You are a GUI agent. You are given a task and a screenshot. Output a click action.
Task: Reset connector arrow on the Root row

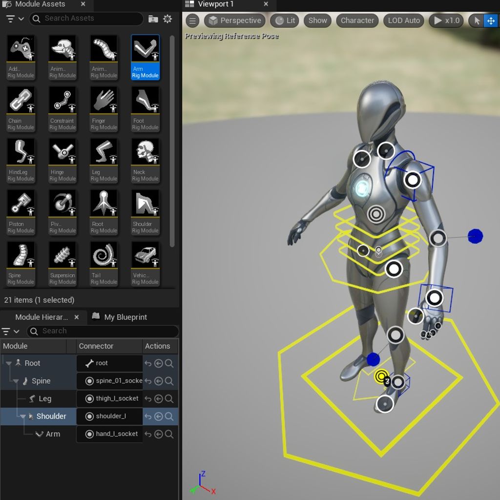coord(148,363)
